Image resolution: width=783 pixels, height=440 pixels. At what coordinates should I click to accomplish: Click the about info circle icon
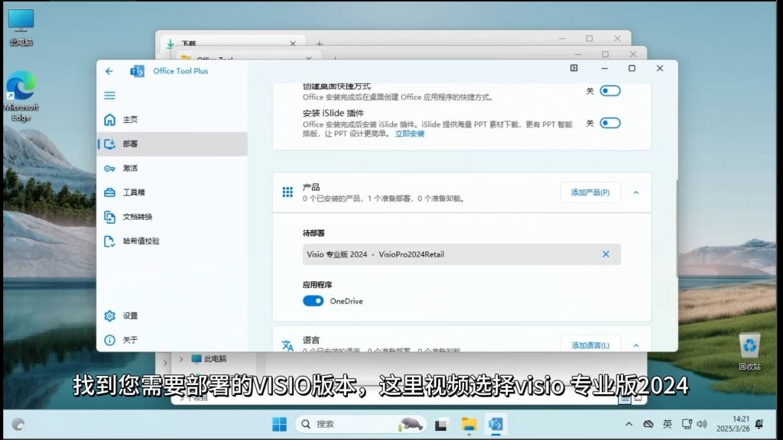(x=110, y=340)
